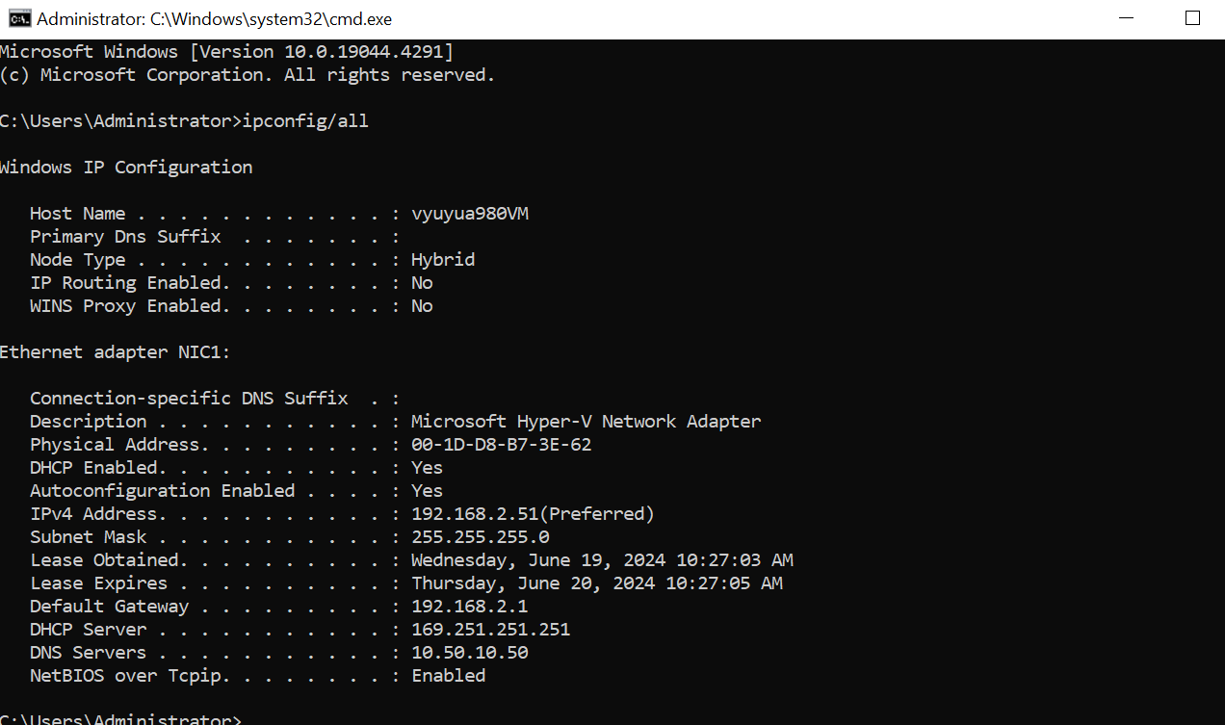
Task: Click the Default Gateway 192.168.2.1 value
Action: coord(470,607)
